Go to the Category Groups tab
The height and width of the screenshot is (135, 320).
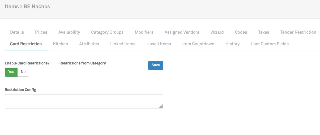coord(107,32)
